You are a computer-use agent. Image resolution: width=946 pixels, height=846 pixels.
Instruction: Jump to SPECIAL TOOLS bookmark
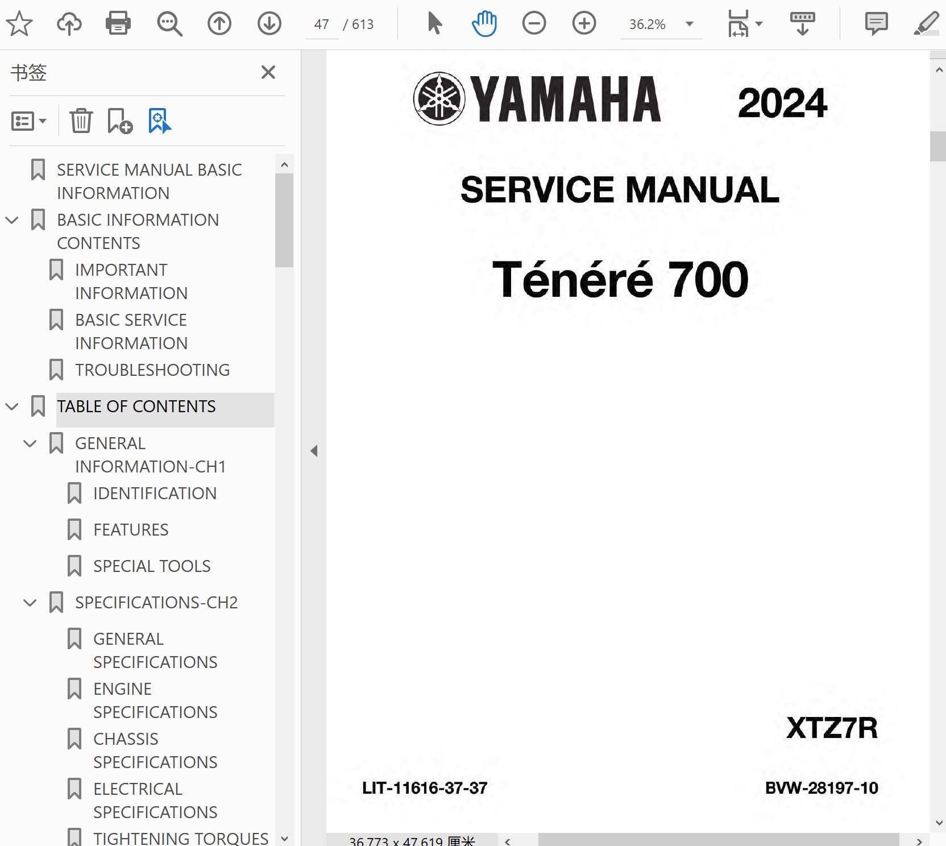point(152,566)
